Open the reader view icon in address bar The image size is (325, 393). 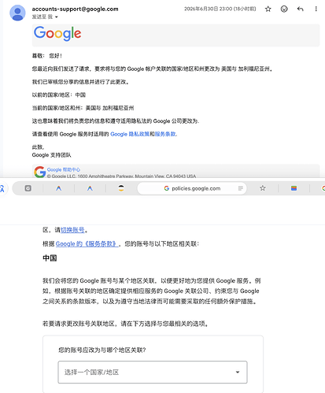[240, 188]
